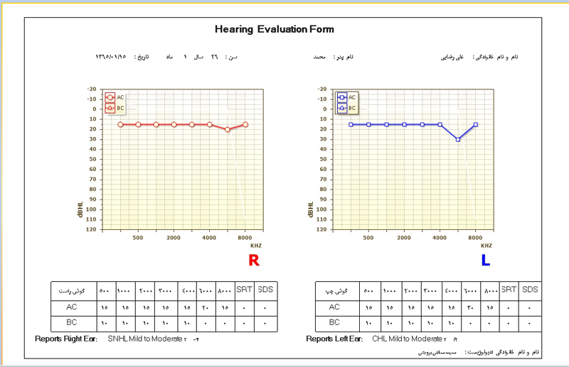Click the AC row label in left ear table

[334, 307]
